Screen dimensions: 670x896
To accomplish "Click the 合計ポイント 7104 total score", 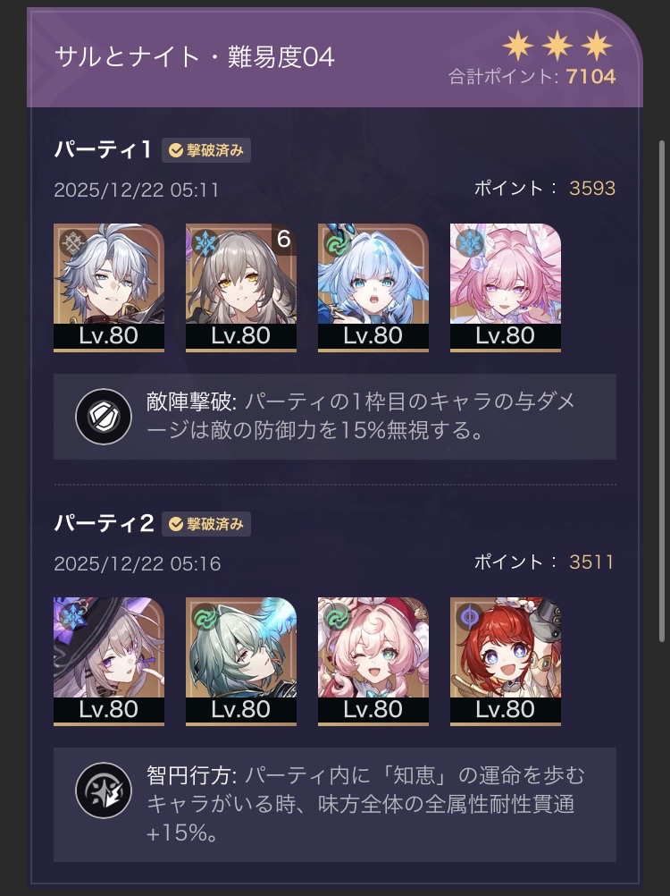I will click(x=532, y=77).
